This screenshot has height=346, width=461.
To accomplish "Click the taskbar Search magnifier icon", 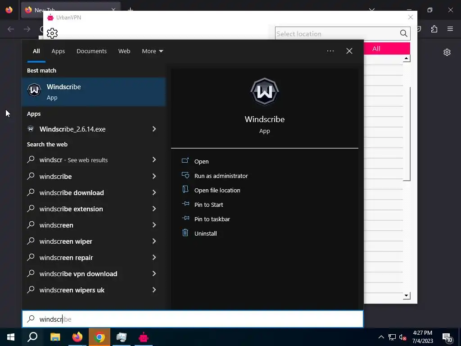I will (32, 337).
